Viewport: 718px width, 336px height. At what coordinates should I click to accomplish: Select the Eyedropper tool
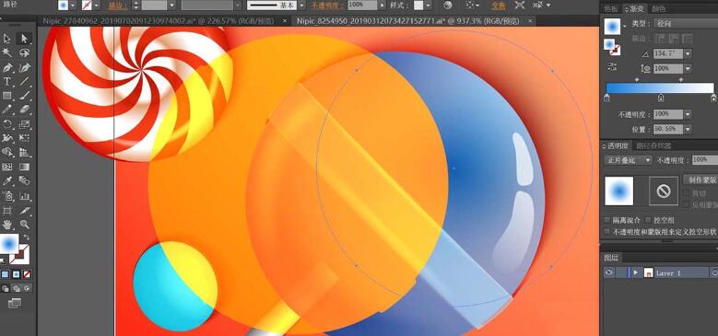(7, 181)
